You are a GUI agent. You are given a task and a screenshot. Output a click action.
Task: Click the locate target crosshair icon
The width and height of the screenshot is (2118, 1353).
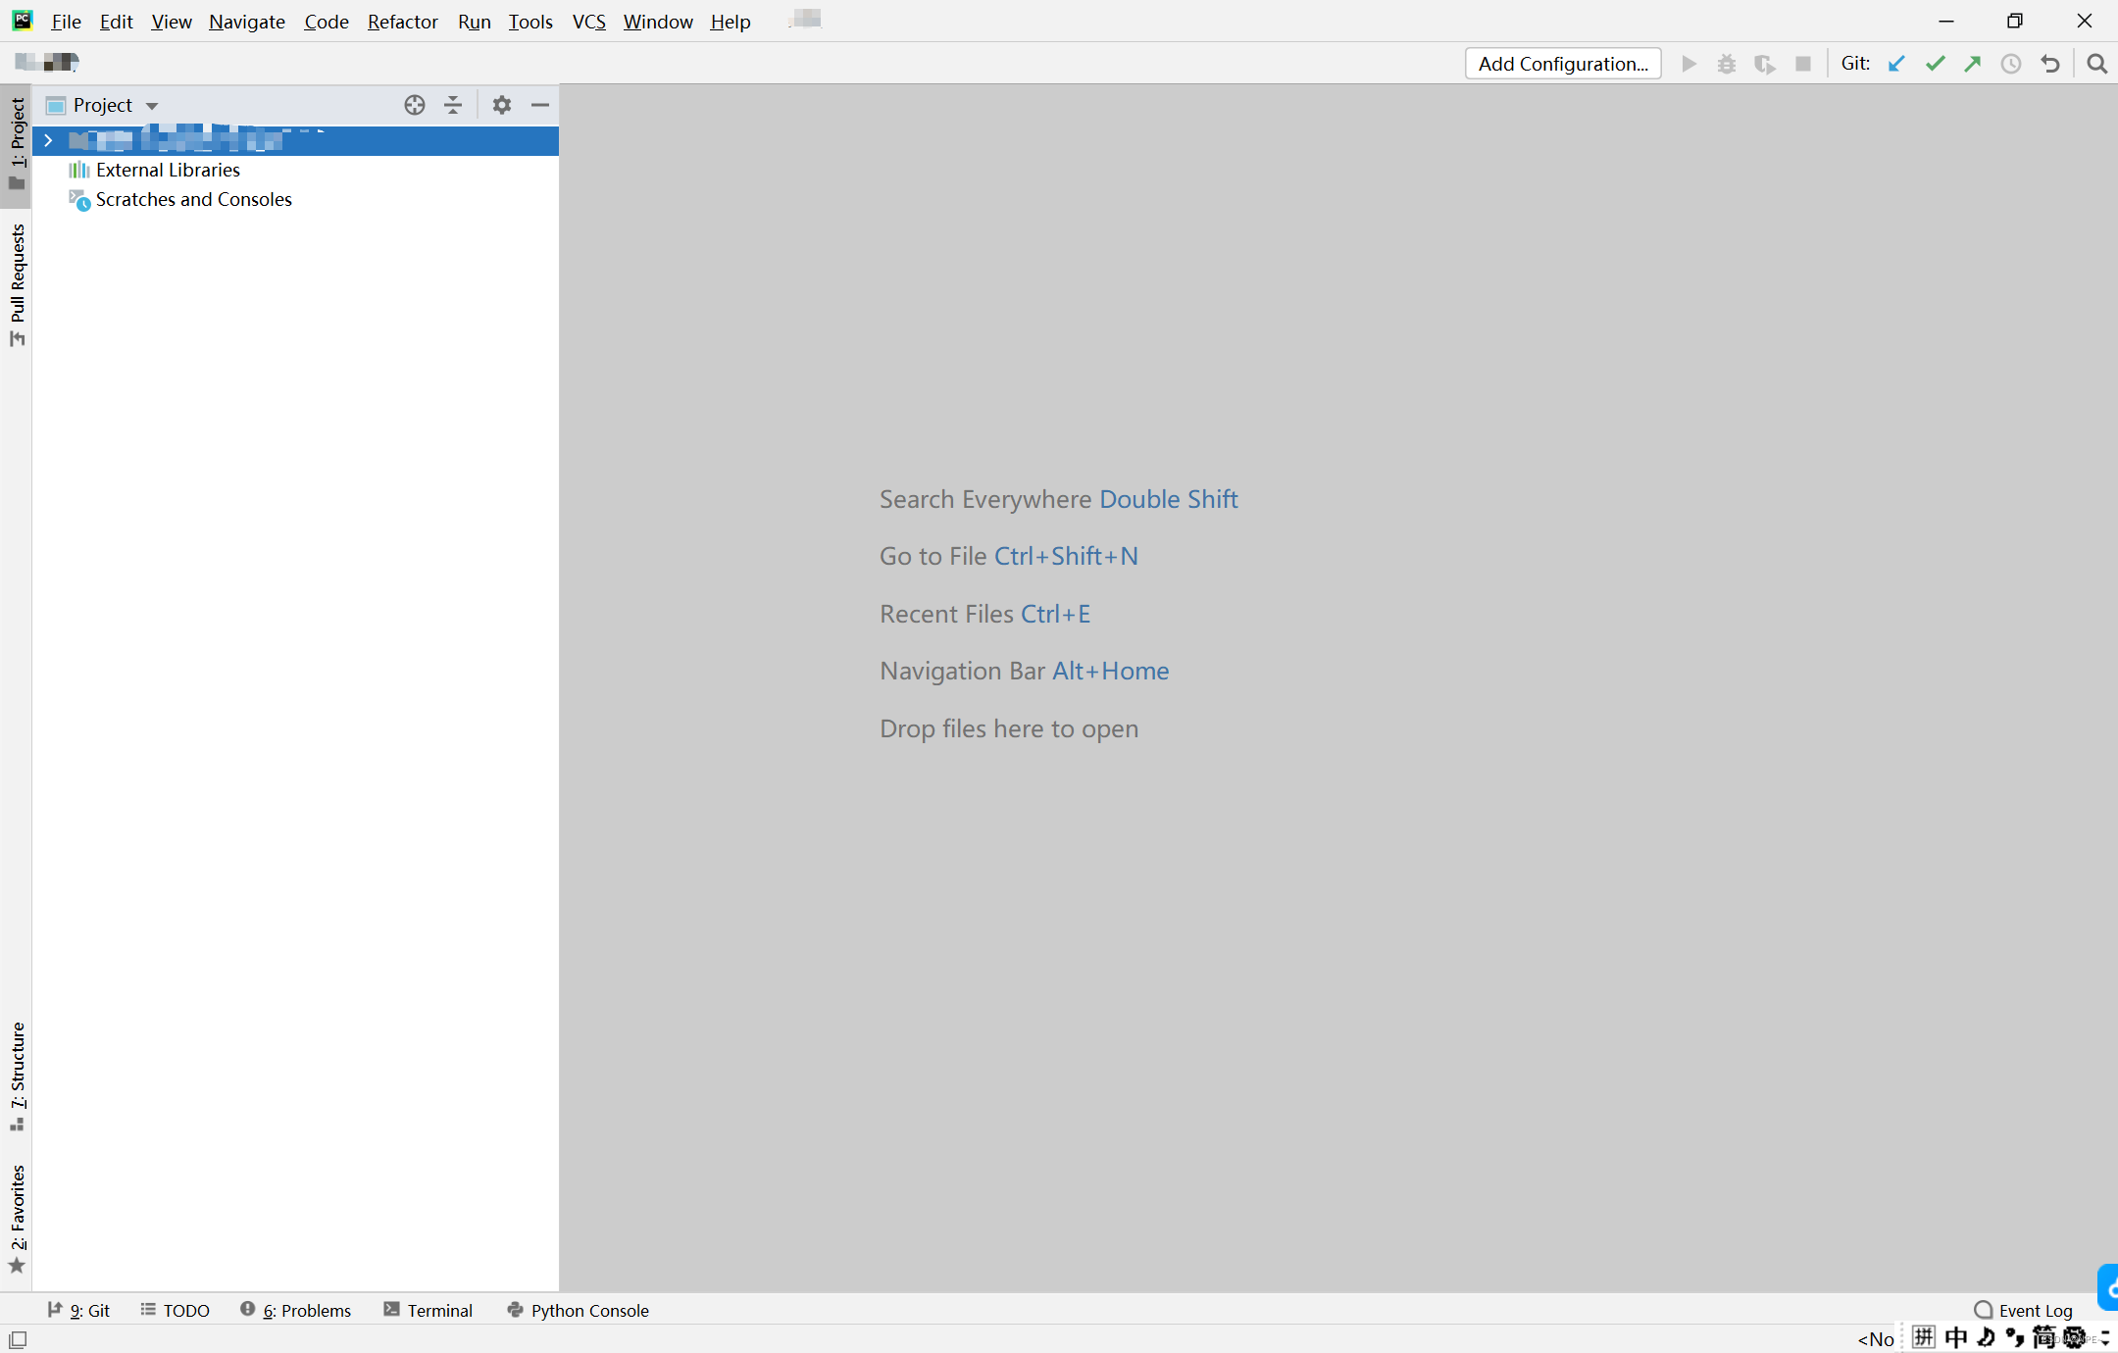click(x=415, y=105)
